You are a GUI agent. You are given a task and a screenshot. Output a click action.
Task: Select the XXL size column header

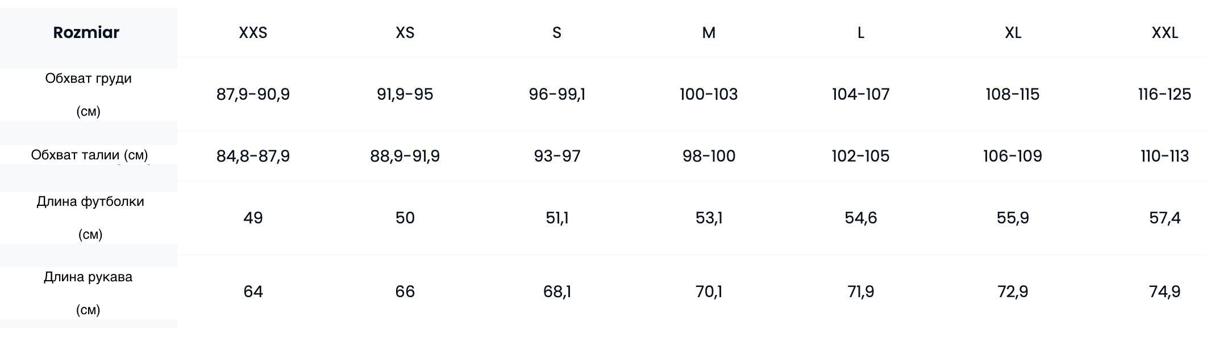(1165, 33)
